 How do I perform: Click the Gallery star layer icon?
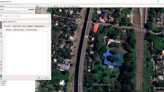point(1,81)
